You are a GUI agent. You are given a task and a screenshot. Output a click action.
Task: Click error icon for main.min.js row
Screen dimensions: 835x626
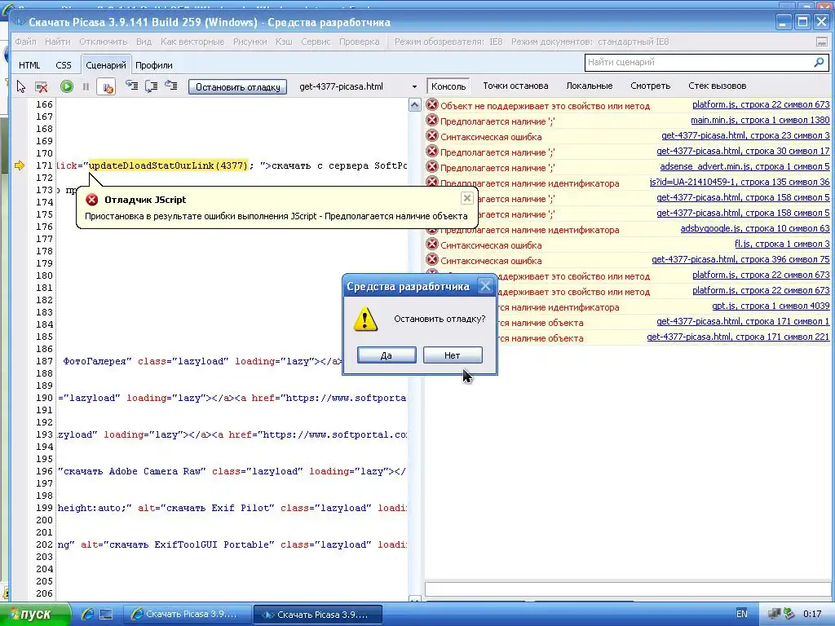(432, 121)
